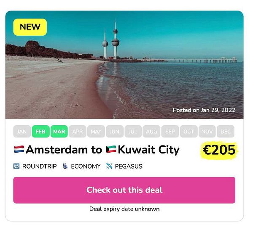Screen dimensions: 253x230
Task: Click the Posted on Jan 29, 2022 text
Action: [204, 110]
